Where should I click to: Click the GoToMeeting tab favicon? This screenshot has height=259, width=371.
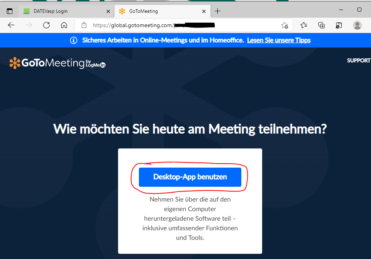pos(122,11)
